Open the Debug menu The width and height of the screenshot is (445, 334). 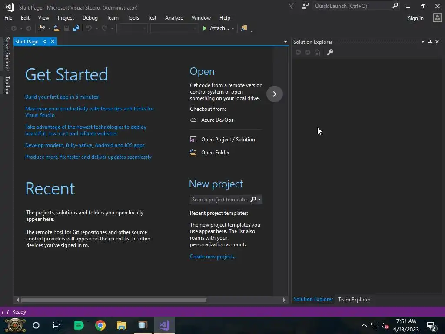(x=90, y=17)
